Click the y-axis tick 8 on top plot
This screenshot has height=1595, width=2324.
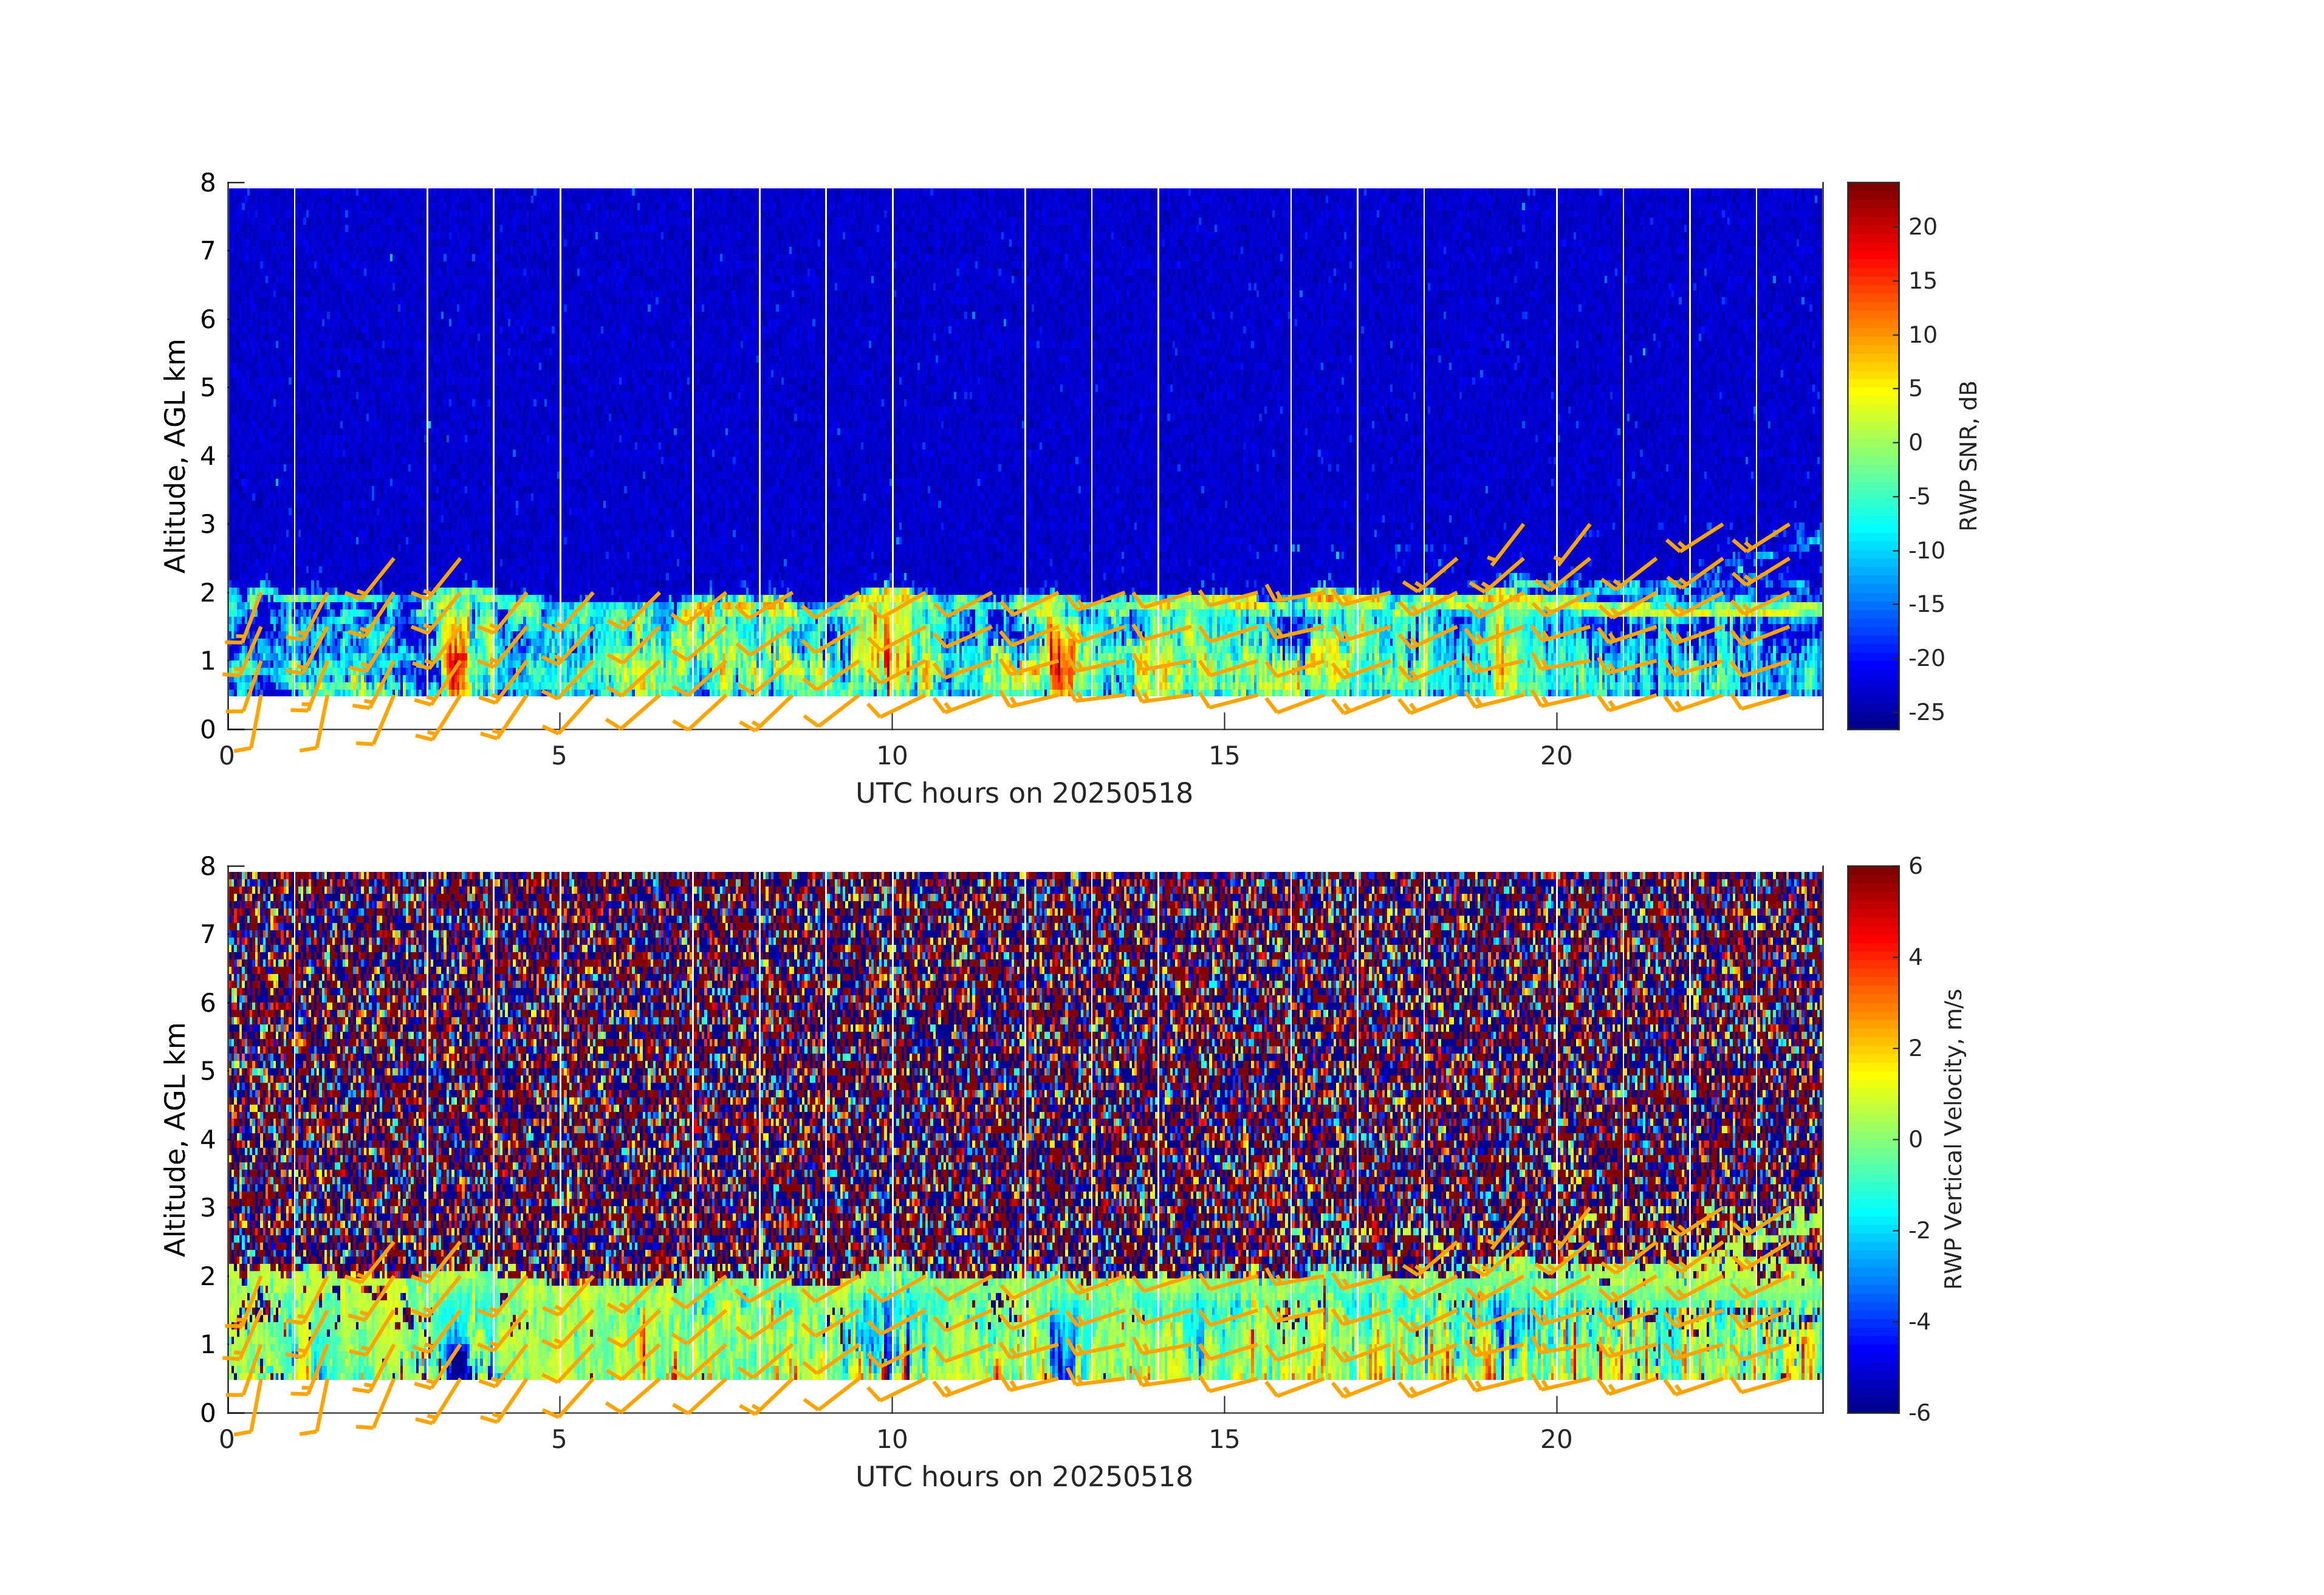tap(208, 183)
